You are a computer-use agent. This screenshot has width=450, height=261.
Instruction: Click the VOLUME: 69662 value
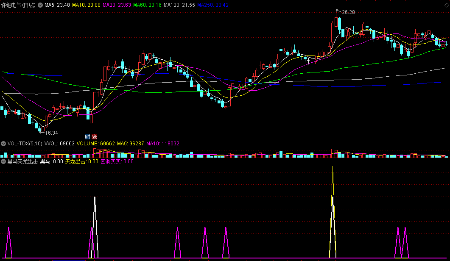point(95,144)
